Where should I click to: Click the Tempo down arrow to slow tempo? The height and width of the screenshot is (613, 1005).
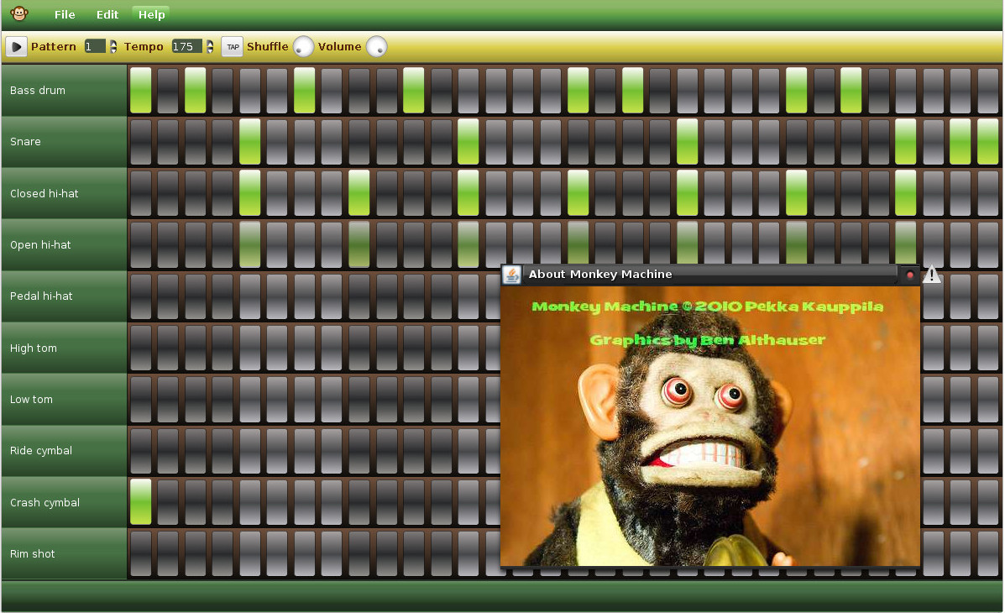(209, 50)
